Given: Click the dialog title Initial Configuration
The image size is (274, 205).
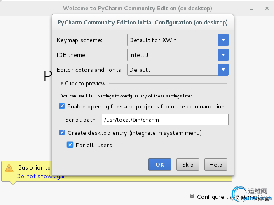Looking at the screenshot, I should click(143, 22).
